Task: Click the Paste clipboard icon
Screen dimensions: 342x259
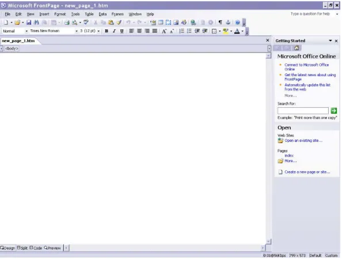Action: (x=111, y=22)
